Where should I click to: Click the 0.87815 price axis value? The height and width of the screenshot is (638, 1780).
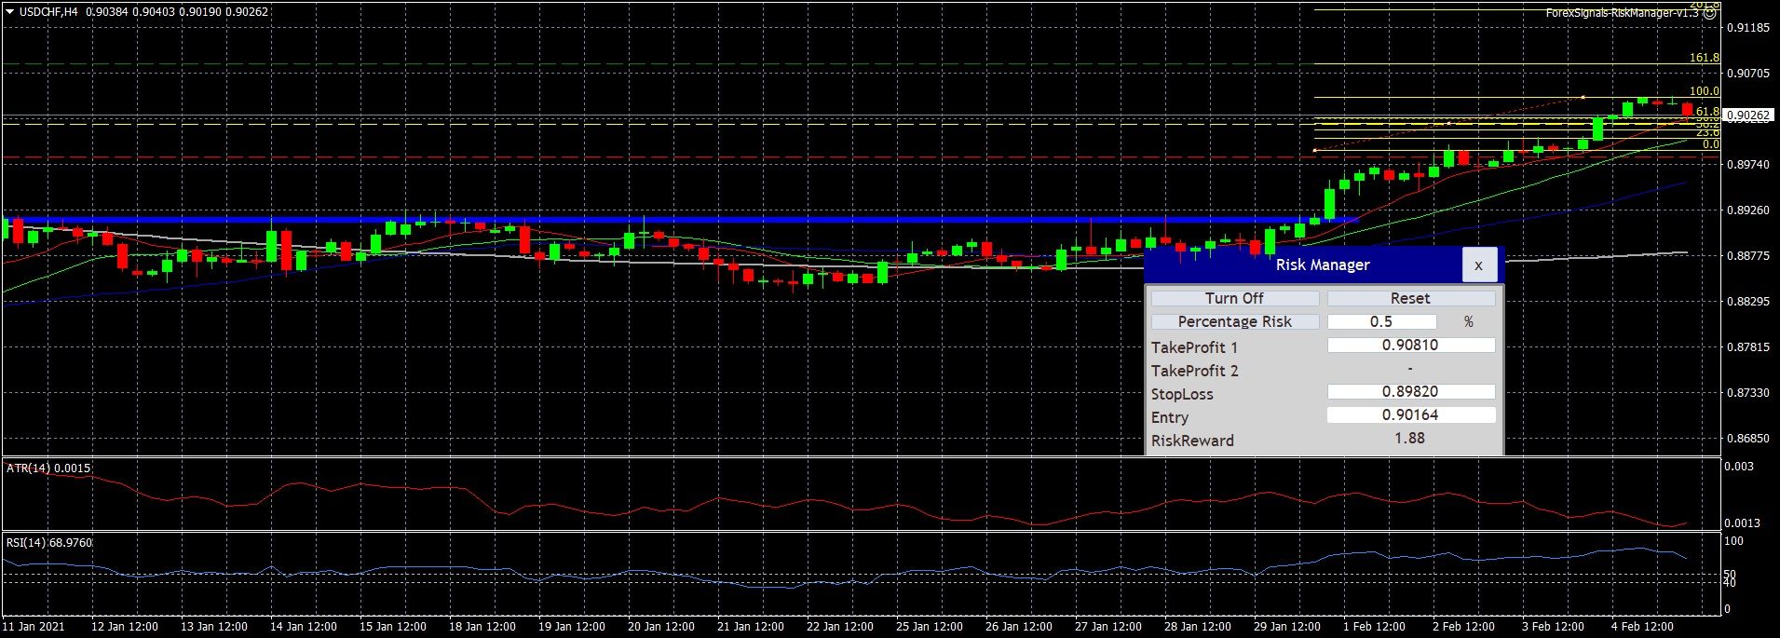[x=1748, y=346]
